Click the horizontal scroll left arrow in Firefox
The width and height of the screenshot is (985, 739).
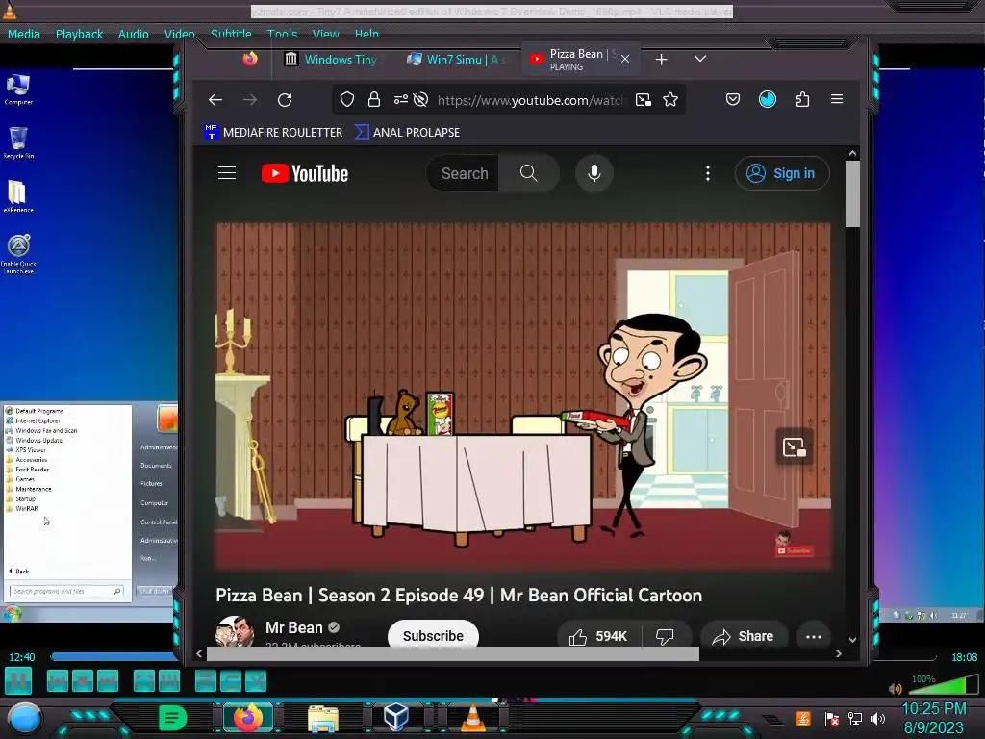click(199, 654)
